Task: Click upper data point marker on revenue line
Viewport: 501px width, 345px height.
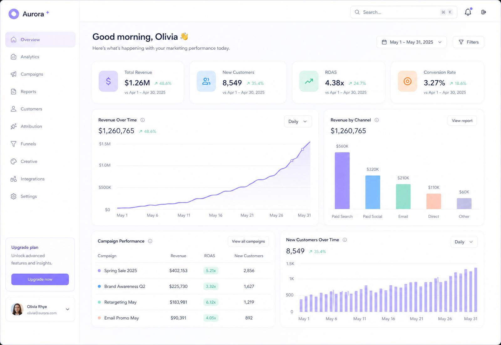Action: click(x=302, y=149)
